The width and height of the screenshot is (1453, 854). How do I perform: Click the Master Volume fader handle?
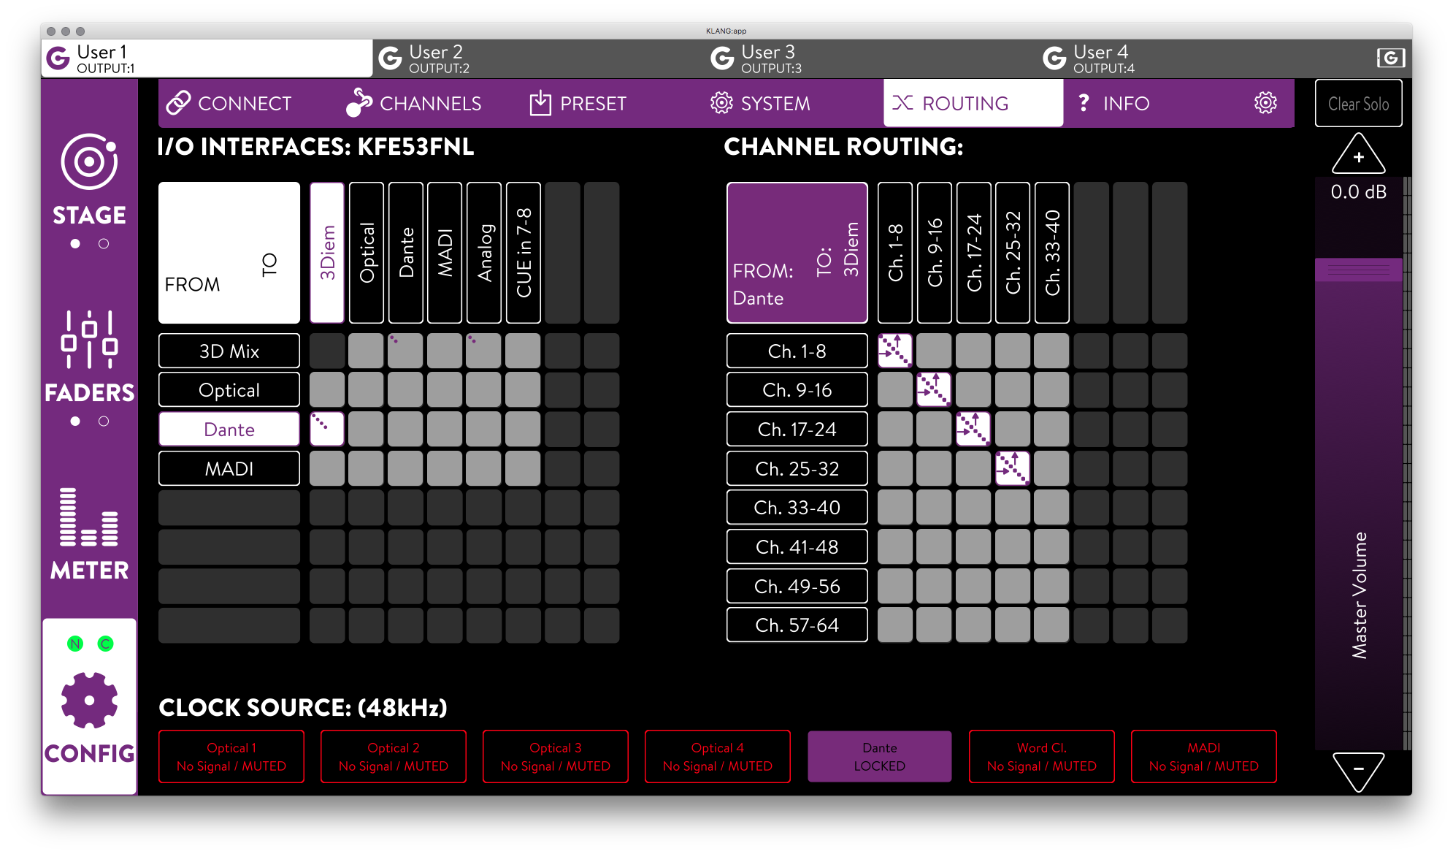[x=1358, y=270]
